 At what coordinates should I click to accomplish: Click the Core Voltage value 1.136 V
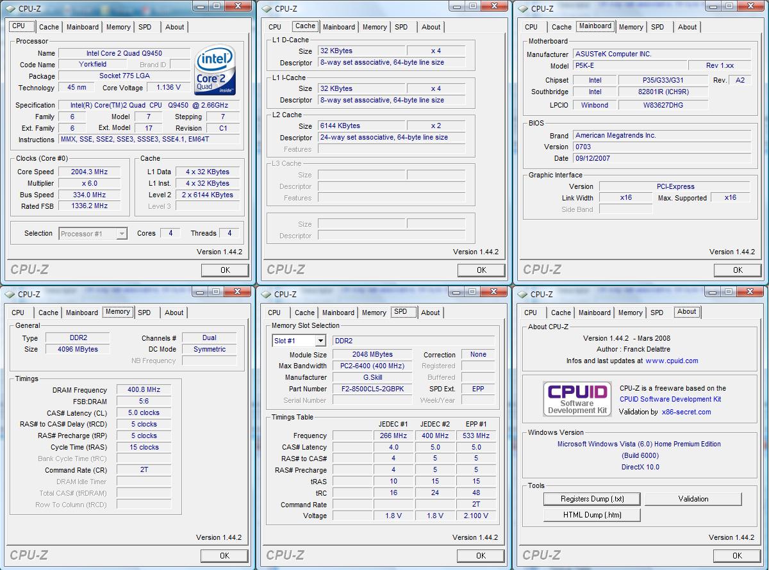(169, 88)
